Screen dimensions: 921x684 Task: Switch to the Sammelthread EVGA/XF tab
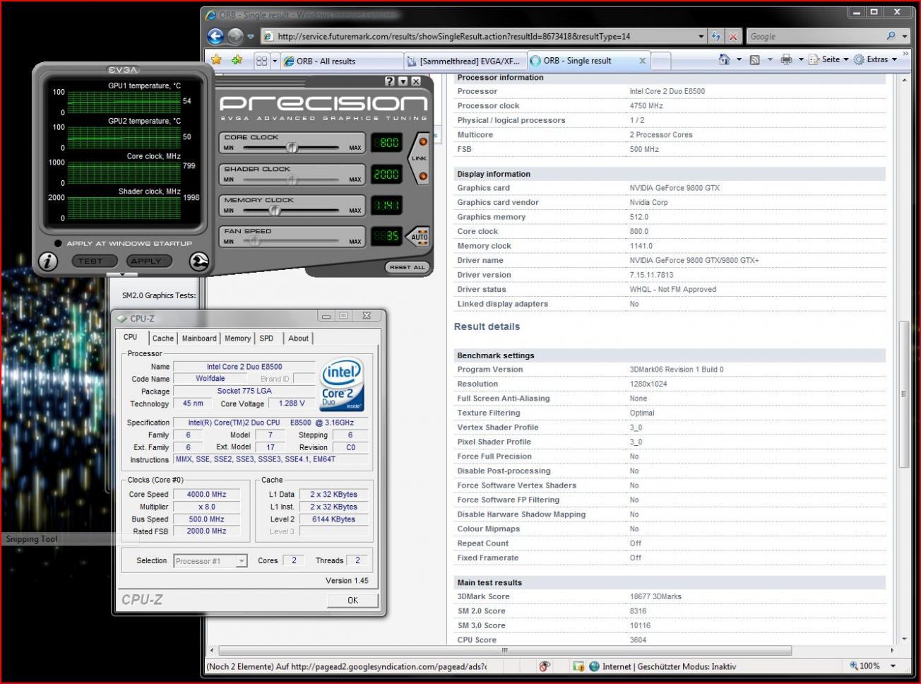465,61
